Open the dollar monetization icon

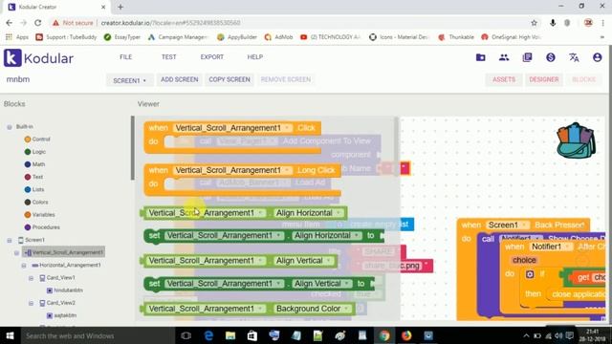point(551,57)
